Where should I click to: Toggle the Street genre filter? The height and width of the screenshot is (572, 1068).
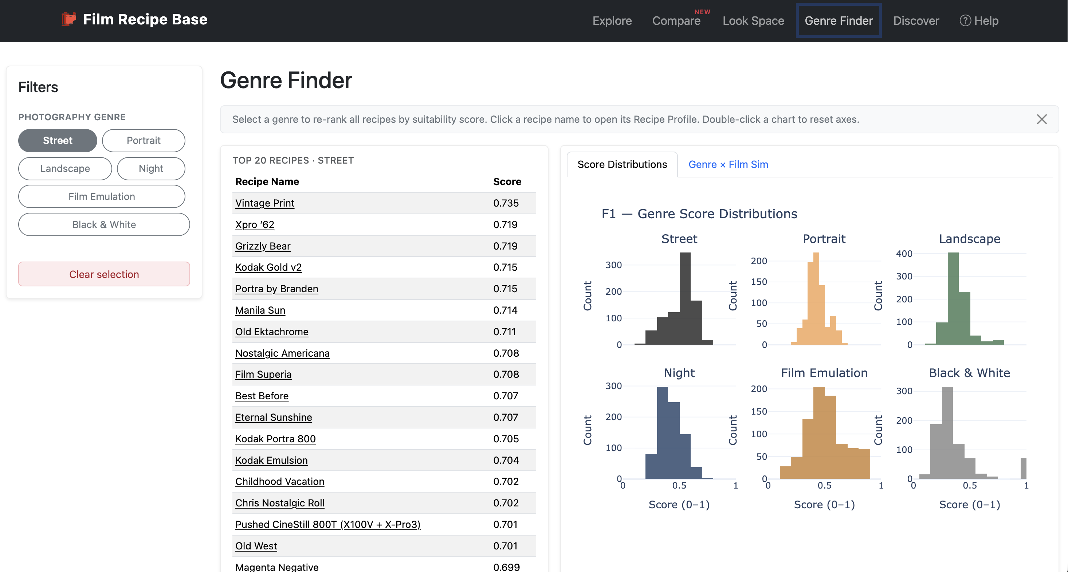click(x=58, y=140)
